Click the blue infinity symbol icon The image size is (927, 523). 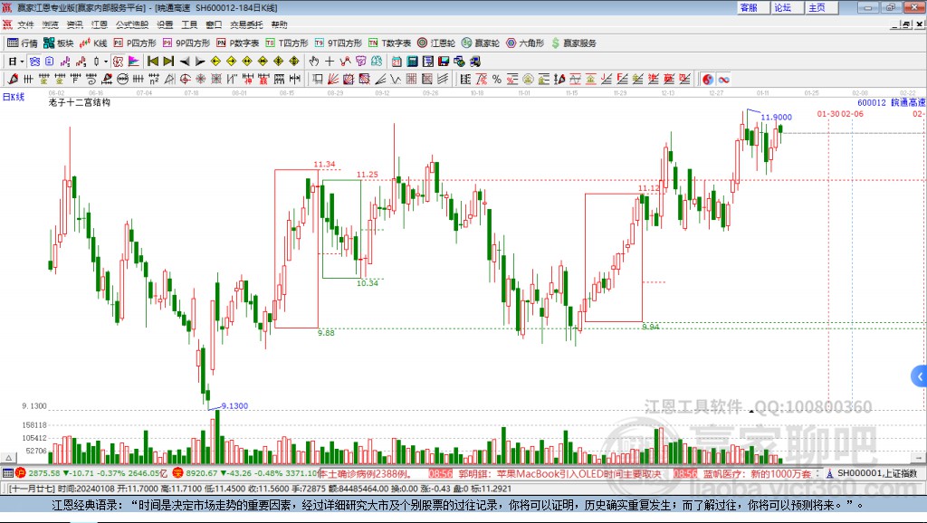click(723, 80)
